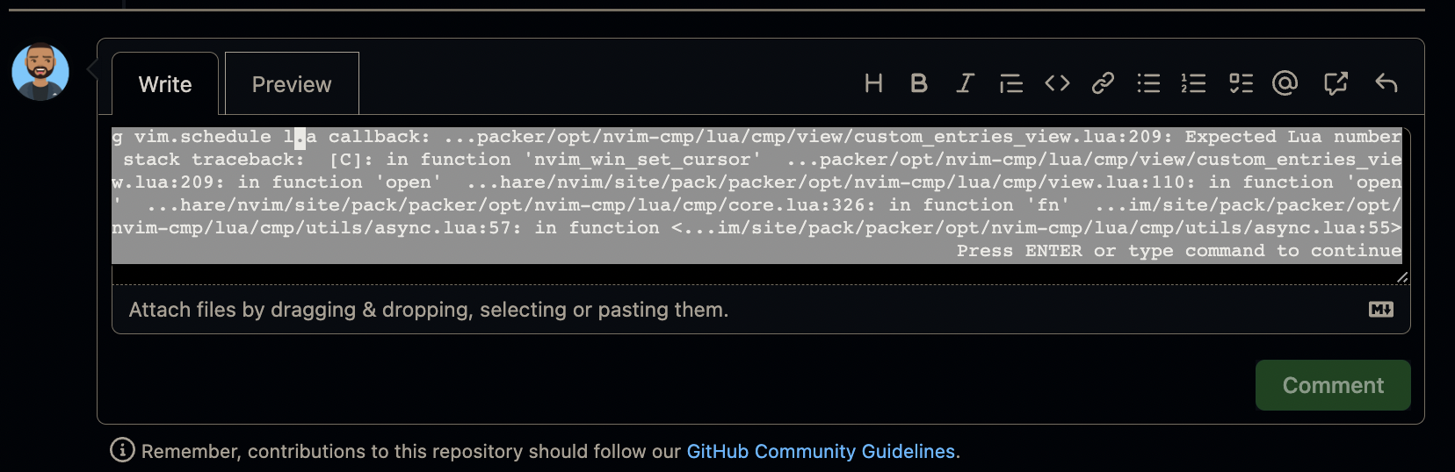Open saved replies arrow icon
The image size is (1455, 472).
tap(1386, 83)
